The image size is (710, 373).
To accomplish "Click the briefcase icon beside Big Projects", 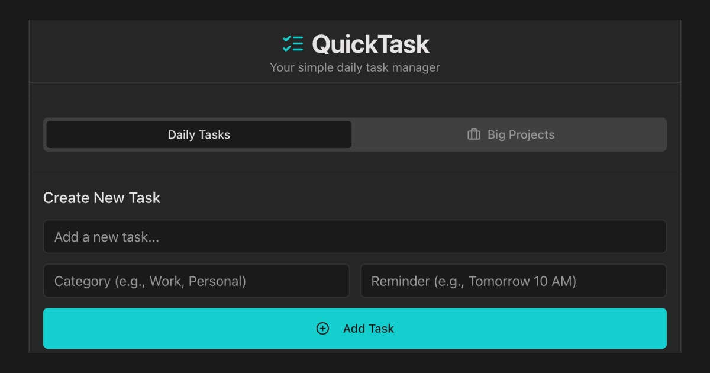I will 474,134.
